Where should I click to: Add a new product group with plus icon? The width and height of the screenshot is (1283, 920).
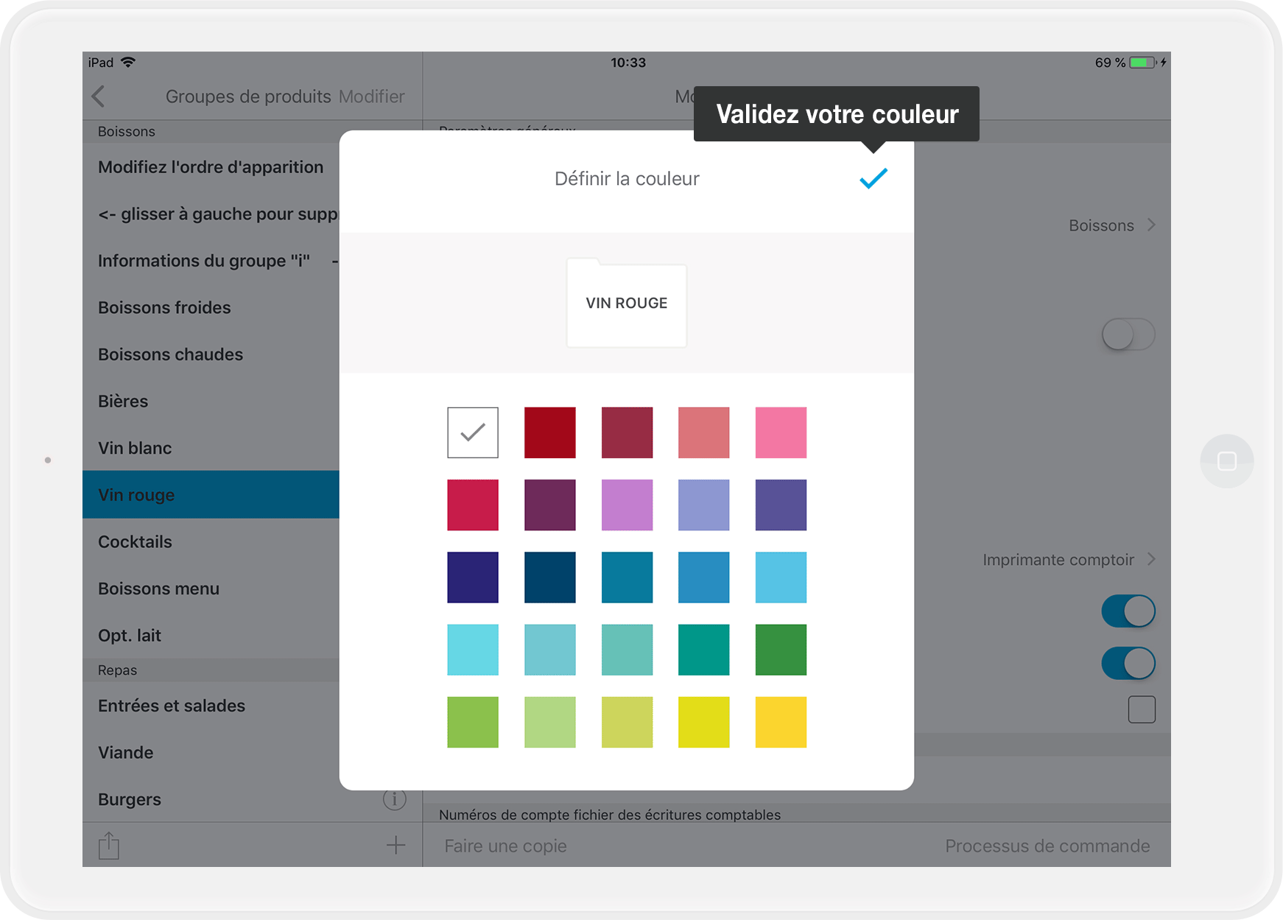396,845
